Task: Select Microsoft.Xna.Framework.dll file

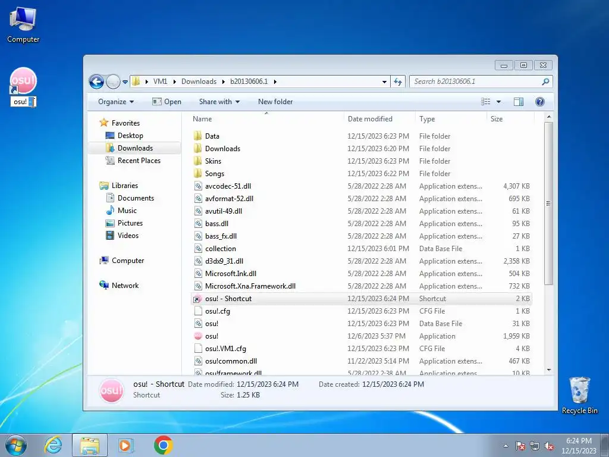Action: point(361,286)
